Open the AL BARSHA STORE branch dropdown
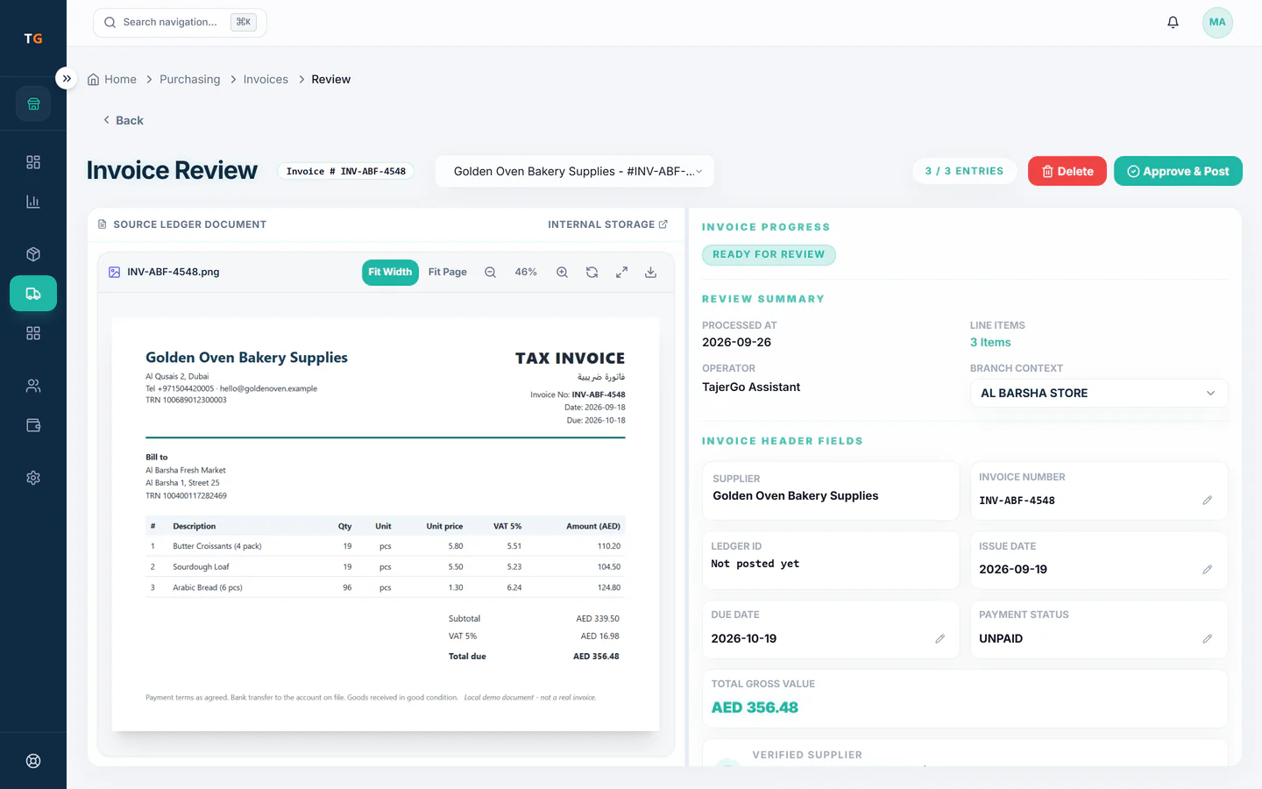This screenshot has height=789, width=1262. 1099,393
